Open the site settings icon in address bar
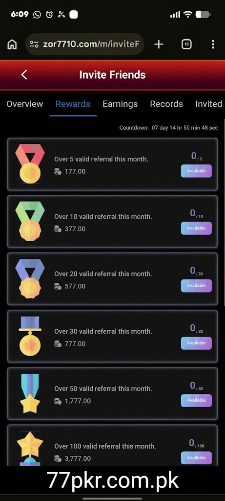 point(34,45)
